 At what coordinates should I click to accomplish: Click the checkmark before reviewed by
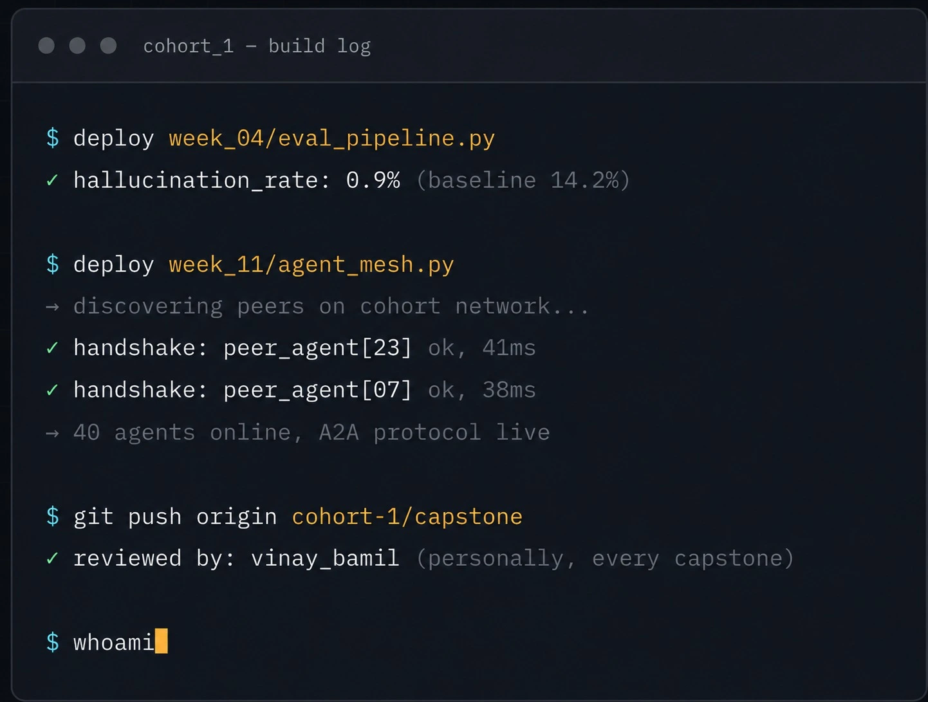click(53, 558)
